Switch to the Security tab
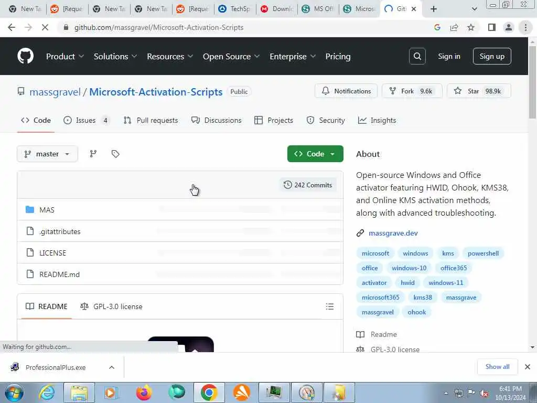537x403 pixels. (325, 120)
